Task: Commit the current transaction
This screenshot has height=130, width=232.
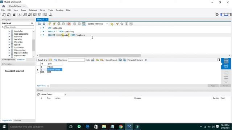Action: point(75,24)
